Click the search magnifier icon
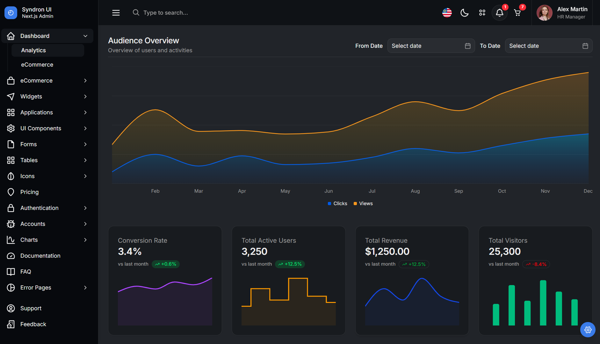This screenshot has height=344, width=600. pos(136,12)
